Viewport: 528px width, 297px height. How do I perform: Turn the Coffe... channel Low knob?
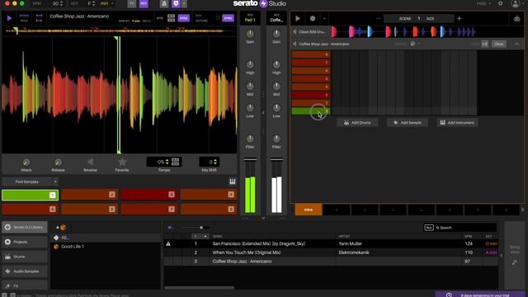(276, 108)
